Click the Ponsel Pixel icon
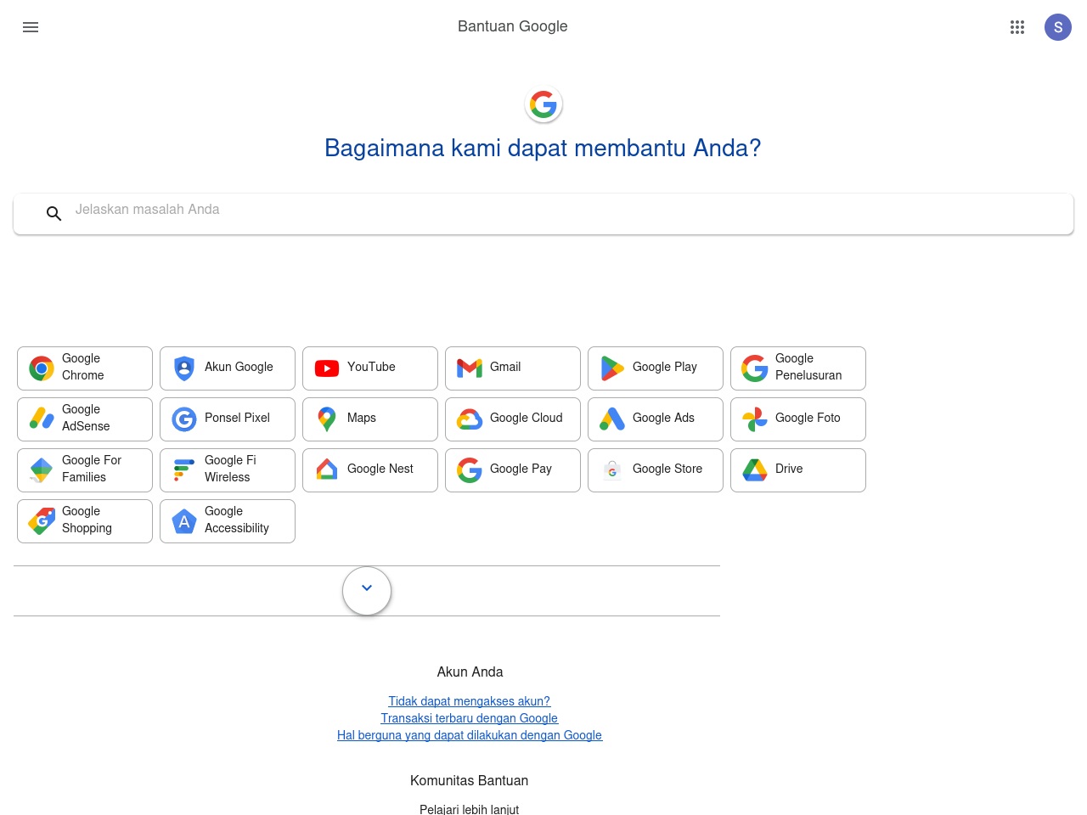This screenshot has width=1087, height=815. 184,419
